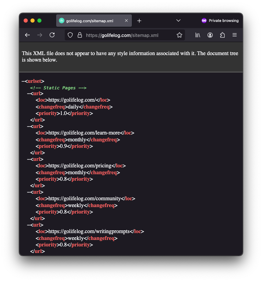Collapse the pricing url node

[28, 159]
